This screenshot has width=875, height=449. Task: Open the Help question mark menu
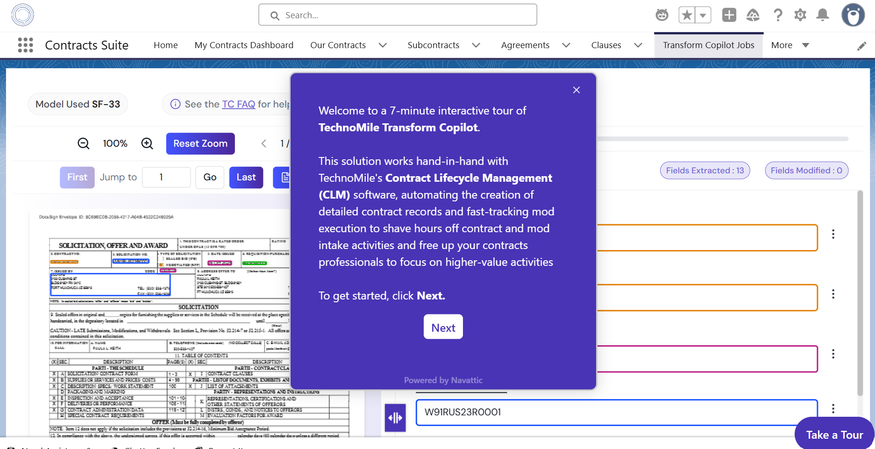click(x=778, y=15)
